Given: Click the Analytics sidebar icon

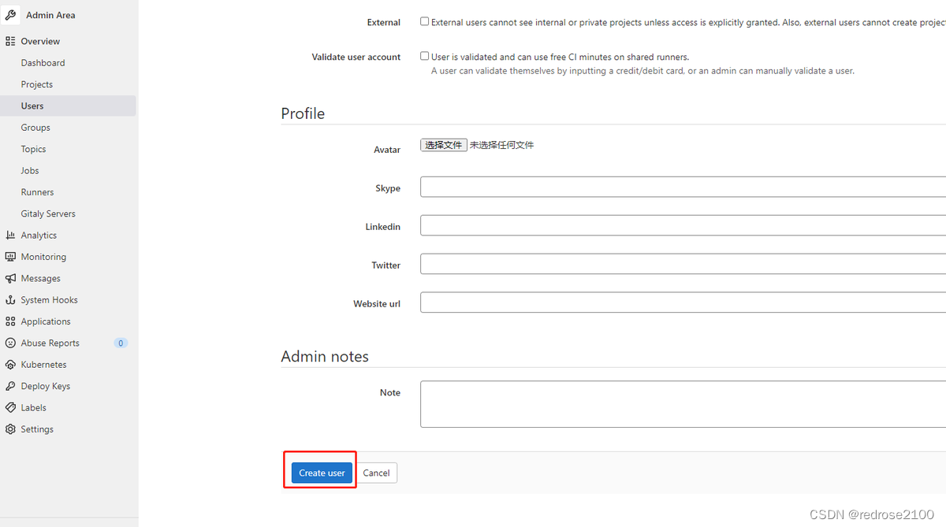Looking at the screenshot, I should (x=11, y=235).
